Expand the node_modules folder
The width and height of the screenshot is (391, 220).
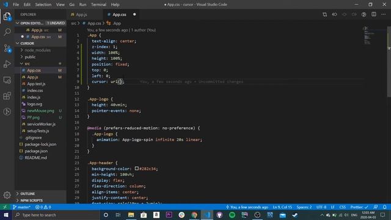pyautogui.click(x=37, y=50)
